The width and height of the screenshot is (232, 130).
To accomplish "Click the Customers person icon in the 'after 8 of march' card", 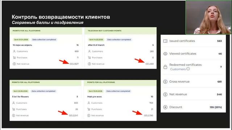I will pyautogui.click(x=90, y=51).
